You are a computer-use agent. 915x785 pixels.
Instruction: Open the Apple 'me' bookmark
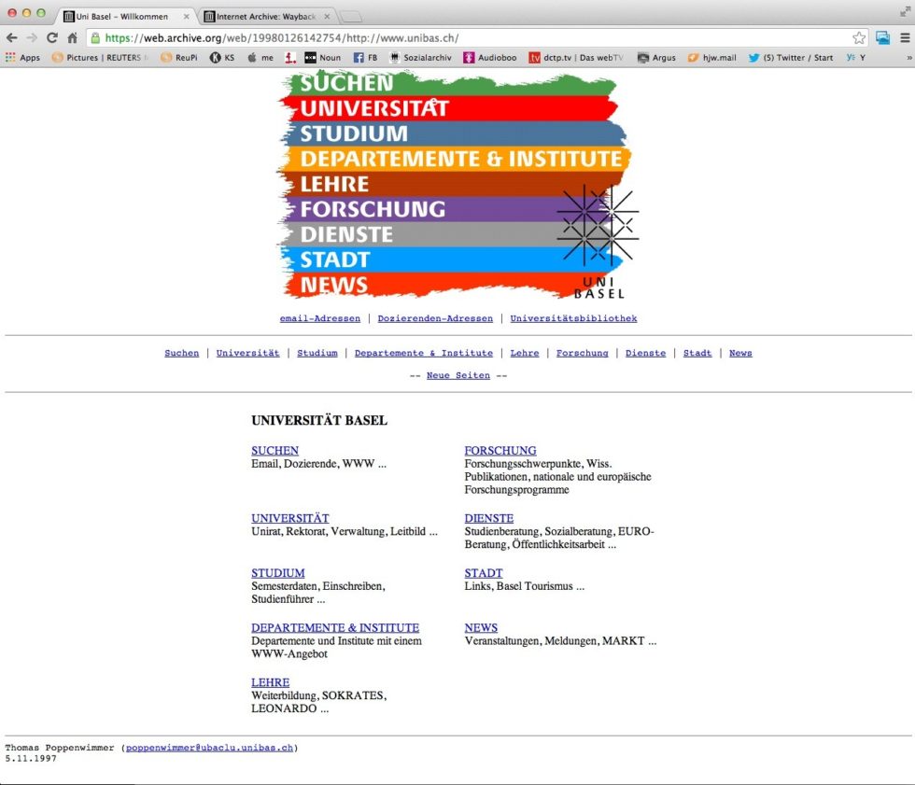coord(260,57)
